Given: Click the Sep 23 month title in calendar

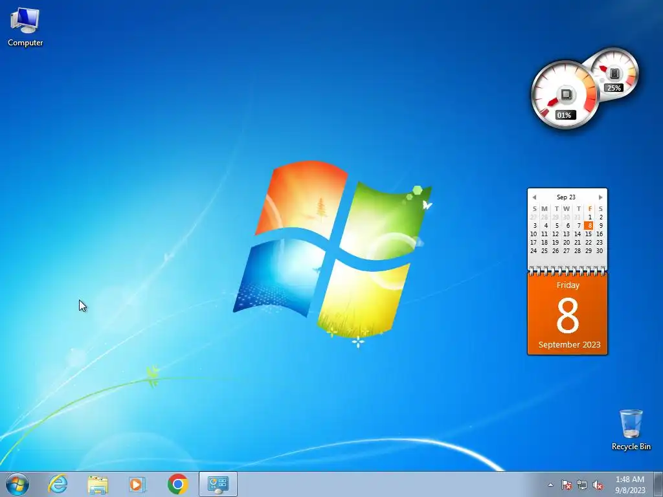Looking at the screenshot, I should point(566,197).
